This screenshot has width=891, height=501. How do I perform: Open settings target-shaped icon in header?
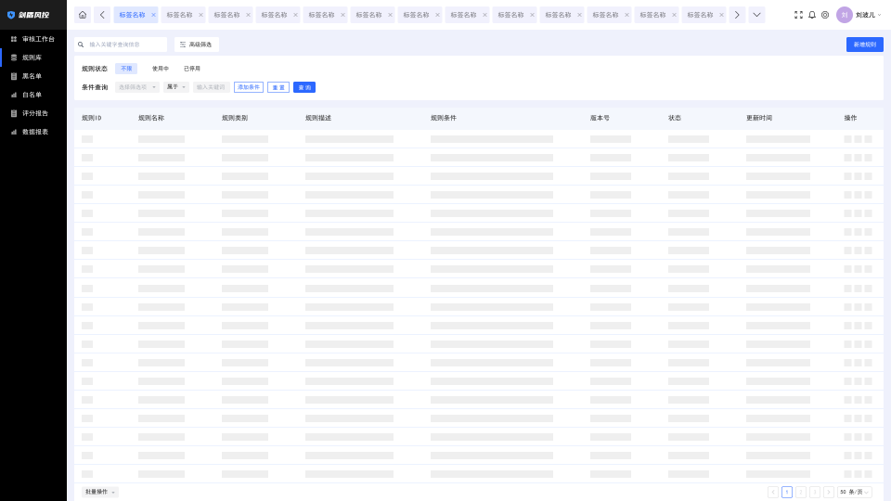pos(825,15)
